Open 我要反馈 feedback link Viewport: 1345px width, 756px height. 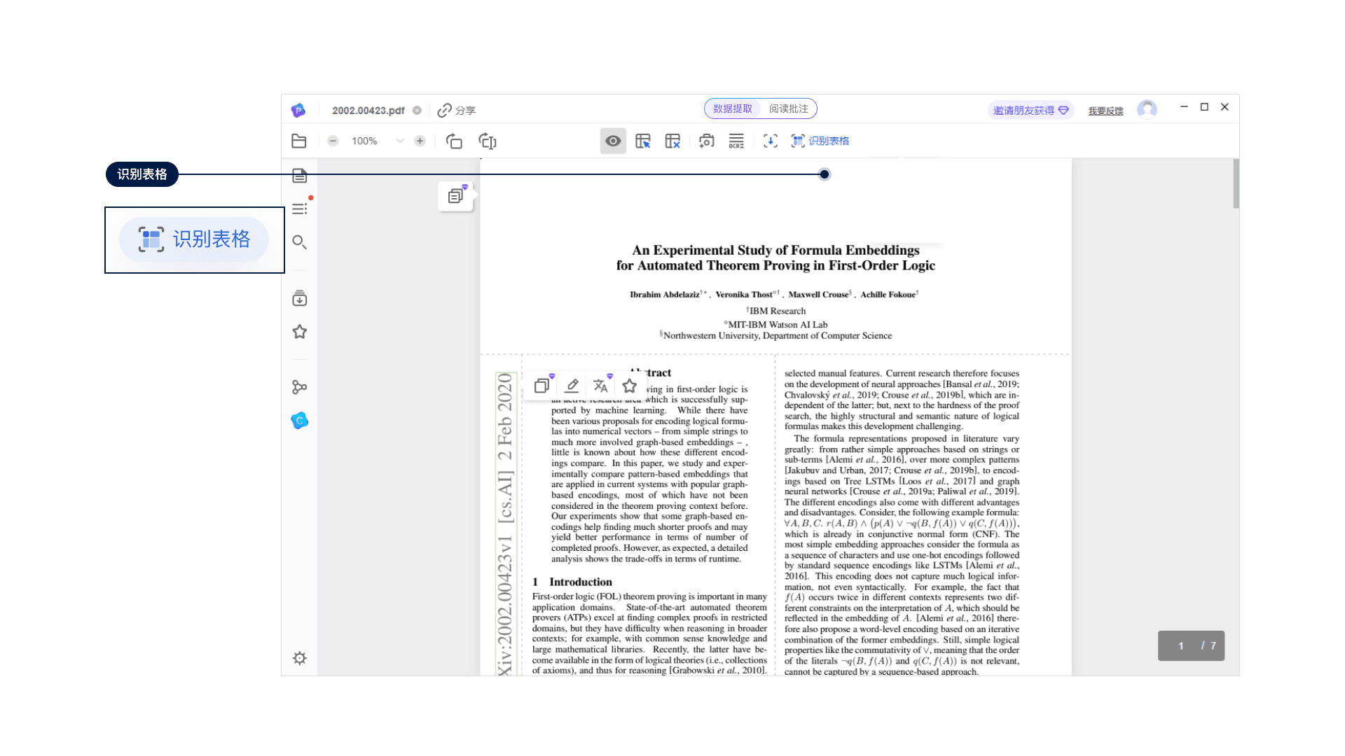[1105, 111]
